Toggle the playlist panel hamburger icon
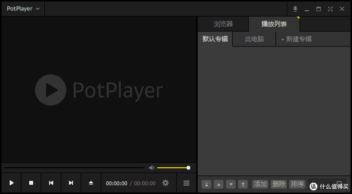The height and width of the screenshot is (194, 352). pos(186,183)
